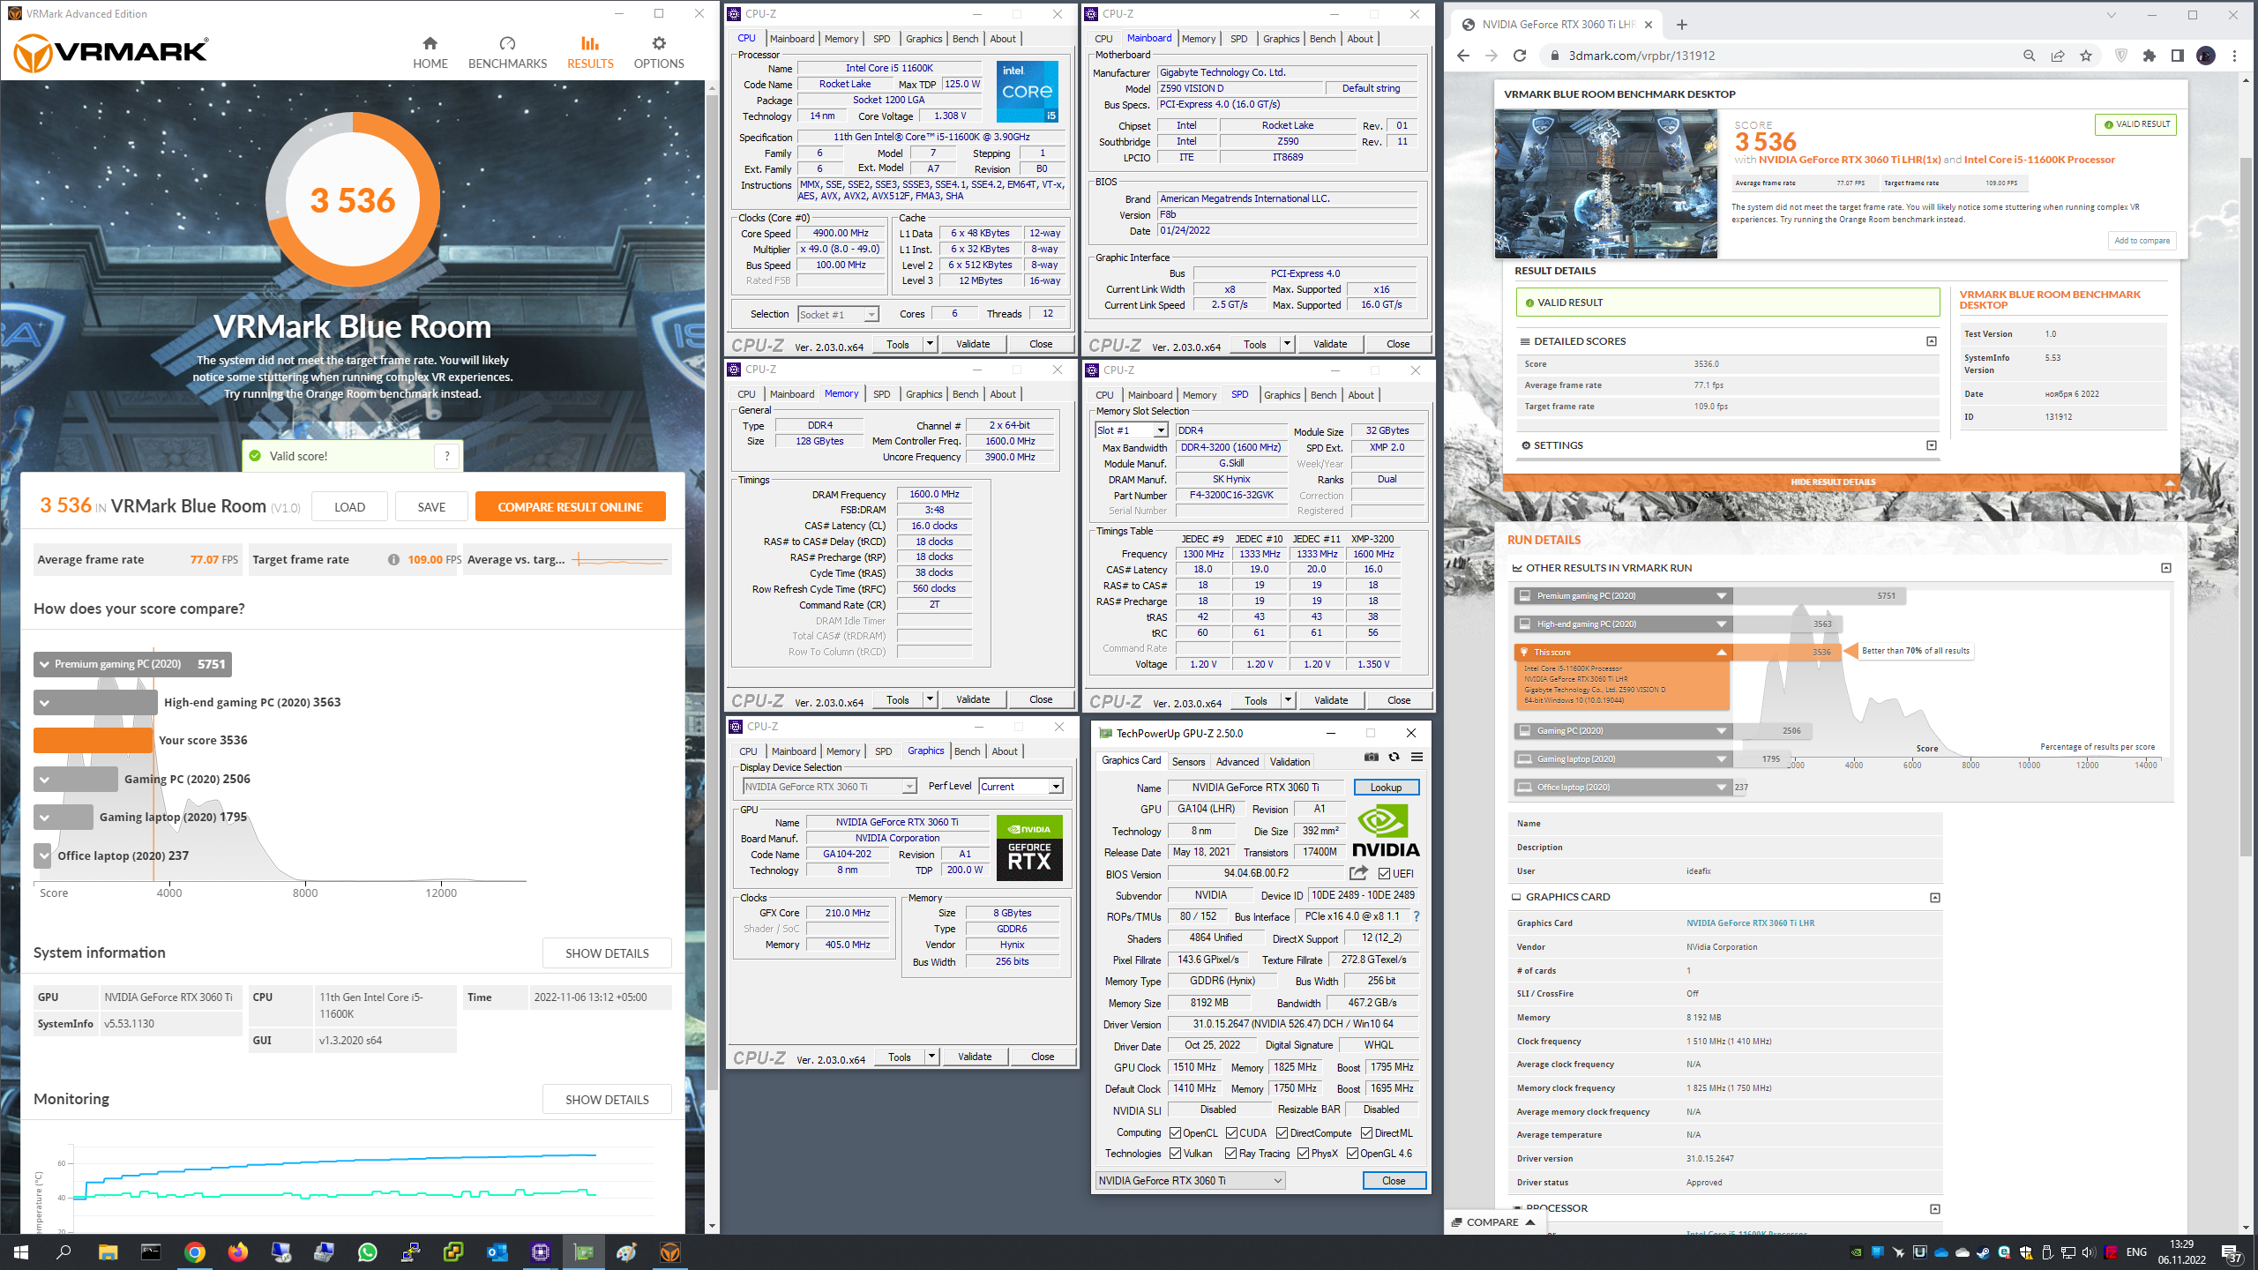
Task: Collapse the GRAPHICS CARD section on 3dmark
Action: [1935, 898]
